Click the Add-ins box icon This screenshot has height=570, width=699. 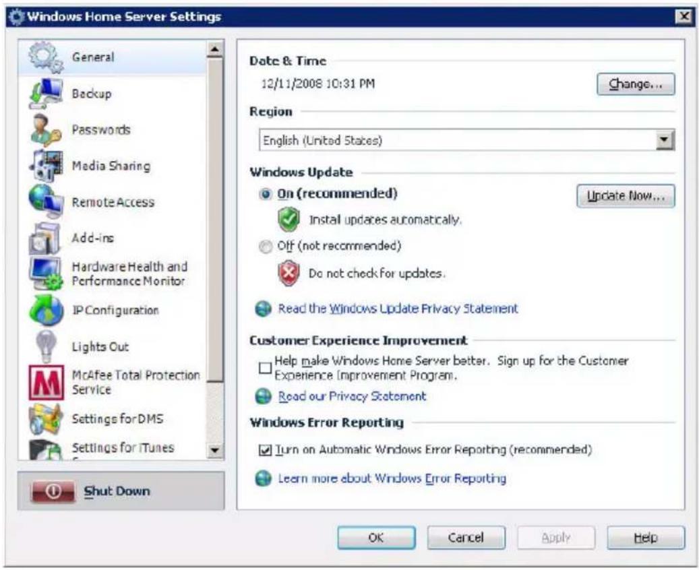44,238
